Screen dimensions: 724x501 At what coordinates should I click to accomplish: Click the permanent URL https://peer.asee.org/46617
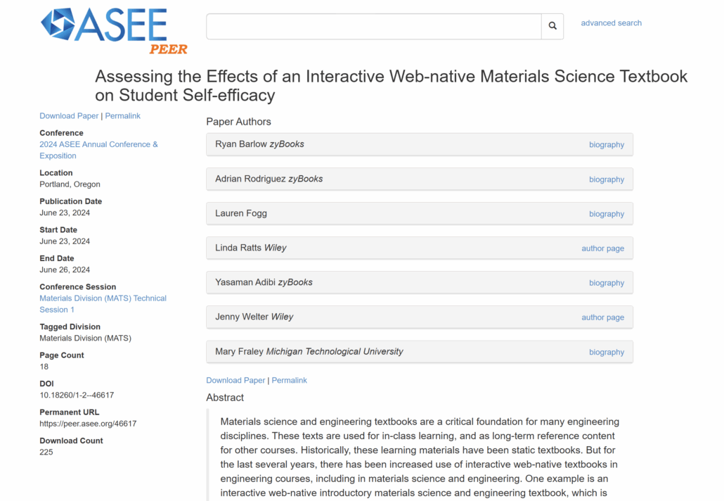point(88,424)
